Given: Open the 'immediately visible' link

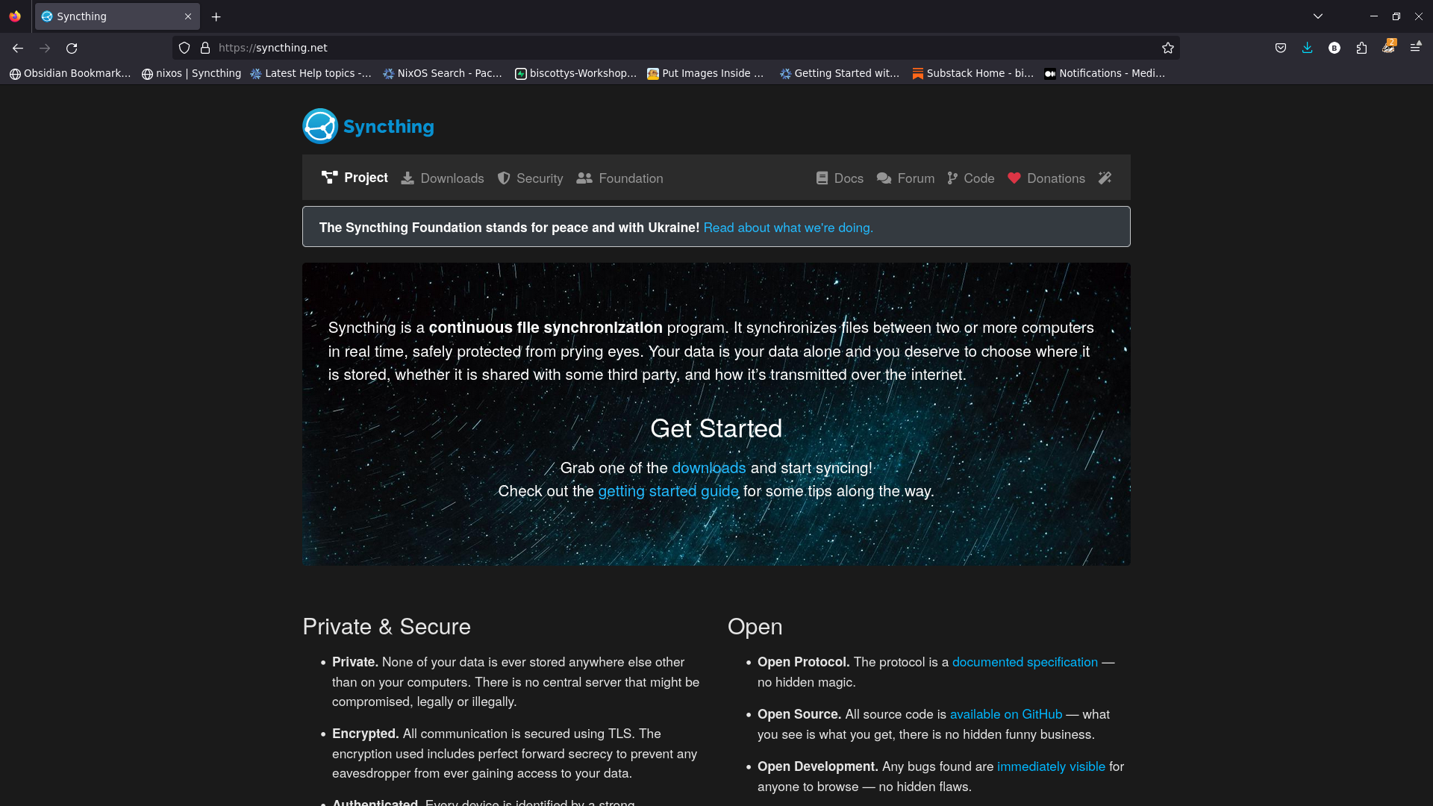Looking at the screenshot, I should point(1051,766).
